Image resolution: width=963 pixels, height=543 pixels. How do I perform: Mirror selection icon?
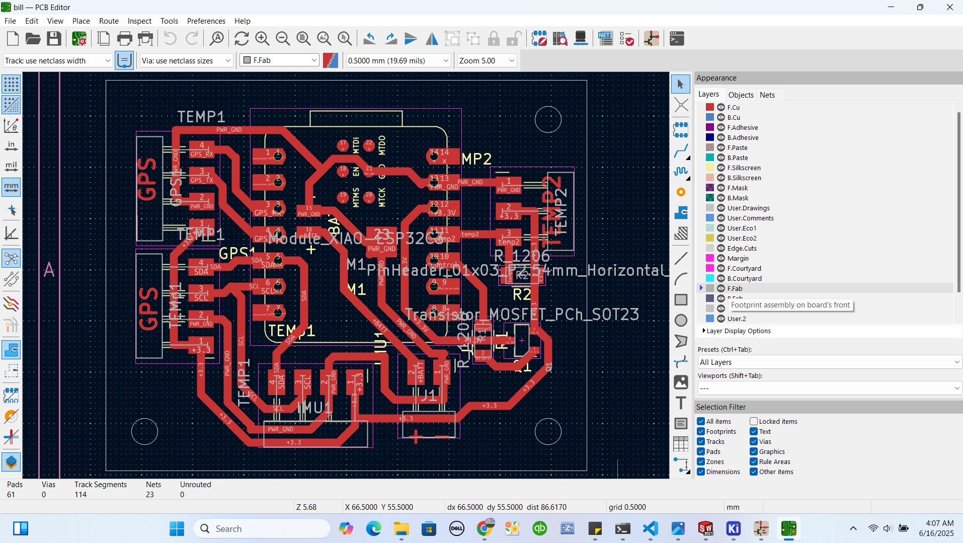tap(432, 39)
